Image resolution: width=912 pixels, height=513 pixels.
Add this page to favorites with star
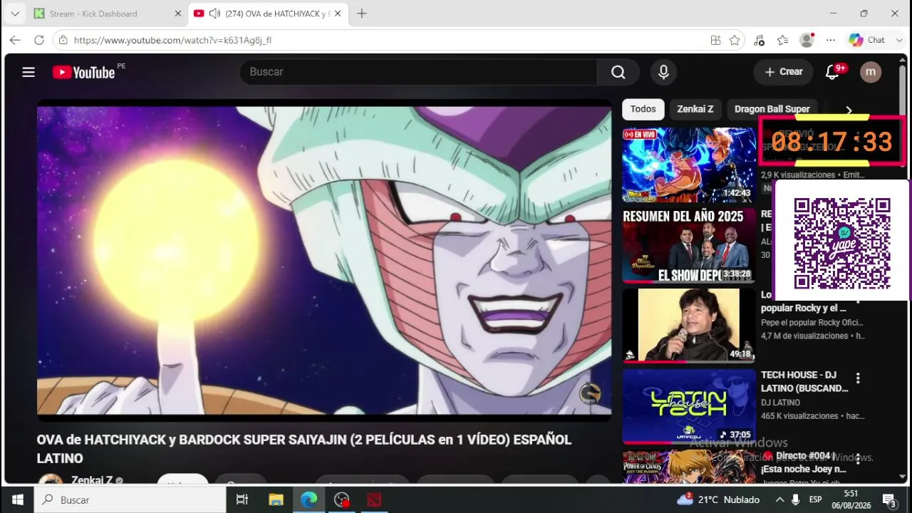pyautogui.click(x=735, y=40)
